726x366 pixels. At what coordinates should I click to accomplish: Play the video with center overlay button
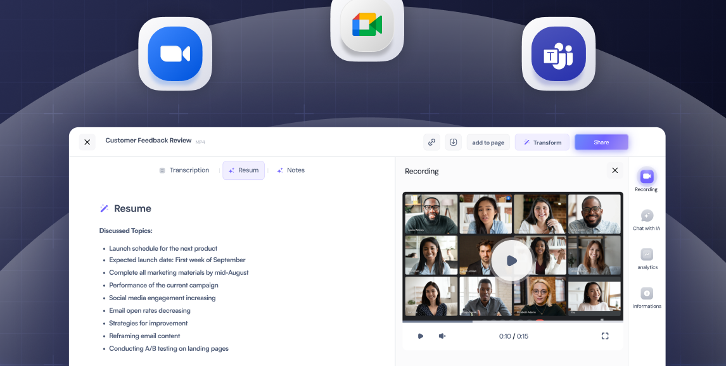[x=512, y=260]
